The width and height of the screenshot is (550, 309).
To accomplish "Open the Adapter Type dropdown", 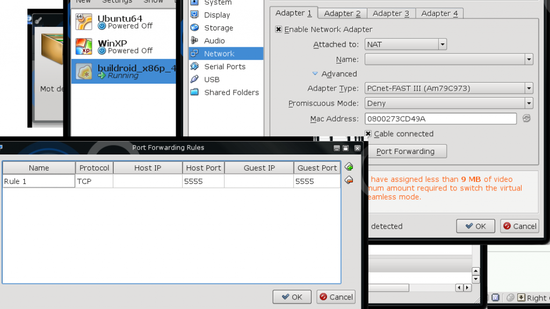I will click(x=449, y=89).
